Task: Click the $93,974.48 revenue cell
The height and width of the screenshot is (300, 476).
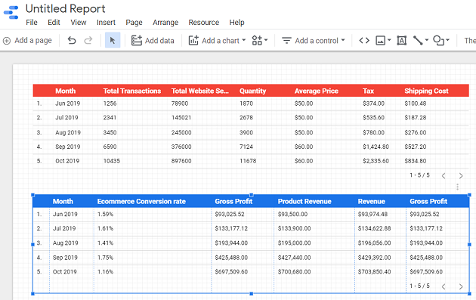Action: [372, 214]
